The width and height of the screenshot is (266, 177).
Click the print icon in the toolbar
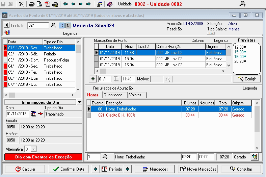(31, 4)
